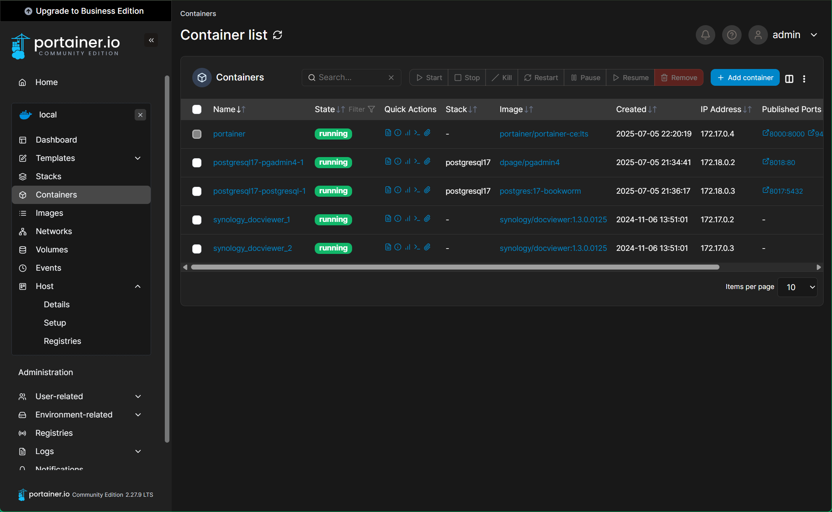Viewport: 832px width, 512px height.
Task: Open the help question-mark icon
Action: click(732, 35)
